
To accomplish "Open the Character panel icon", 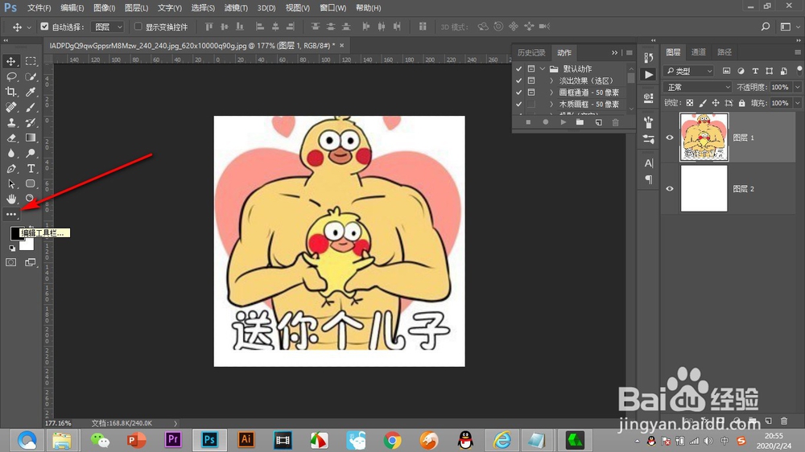I will click(x=648, y=163).
